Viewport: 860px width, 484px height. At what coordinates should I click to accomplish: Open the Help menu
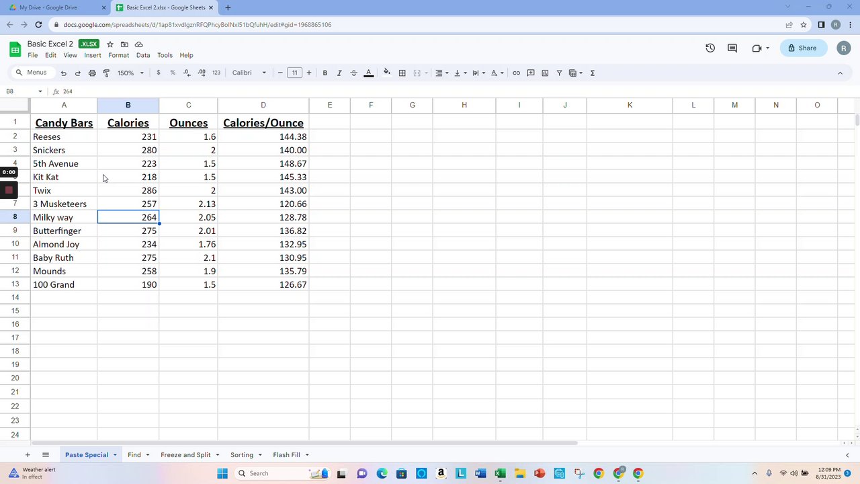[x=186, y=55]
